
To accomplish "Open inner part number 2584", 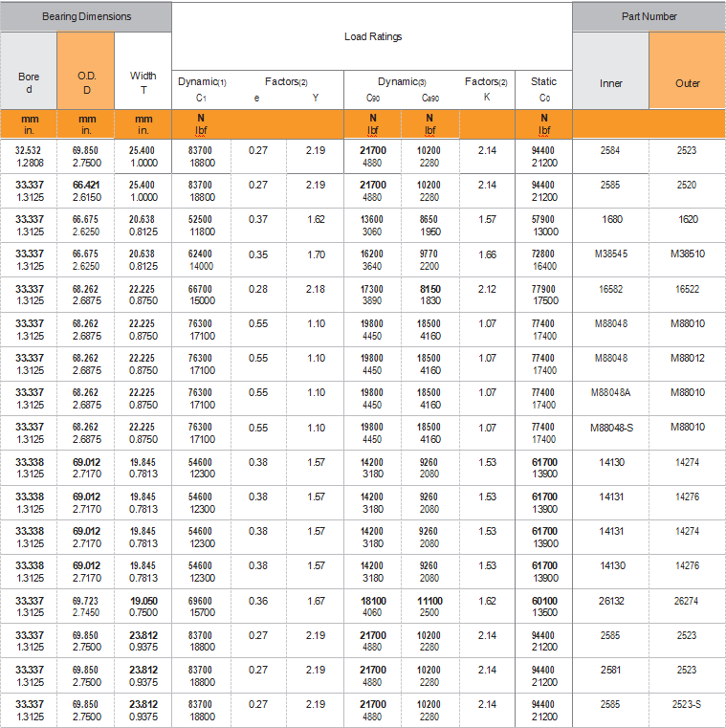I will 610,150.
